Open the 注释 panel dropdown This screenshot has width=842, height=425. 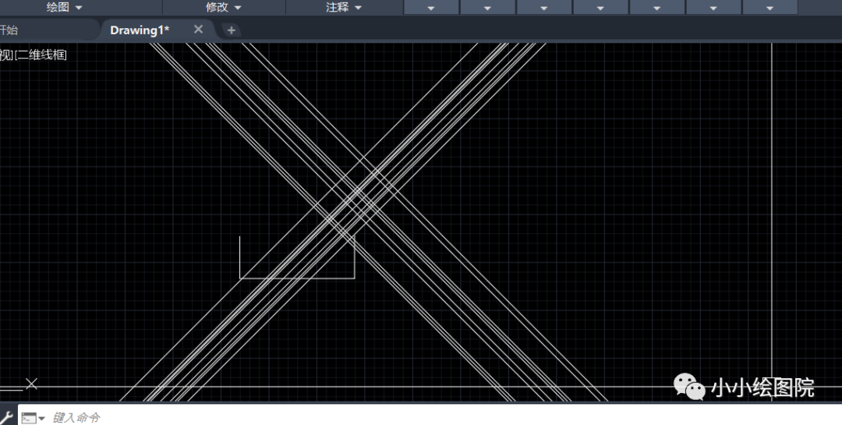344,7
